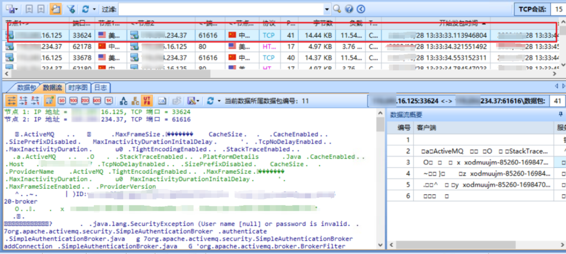Switch to the 时序图 tab
Screen dimensions: 566x254
(x=78, y=88)
